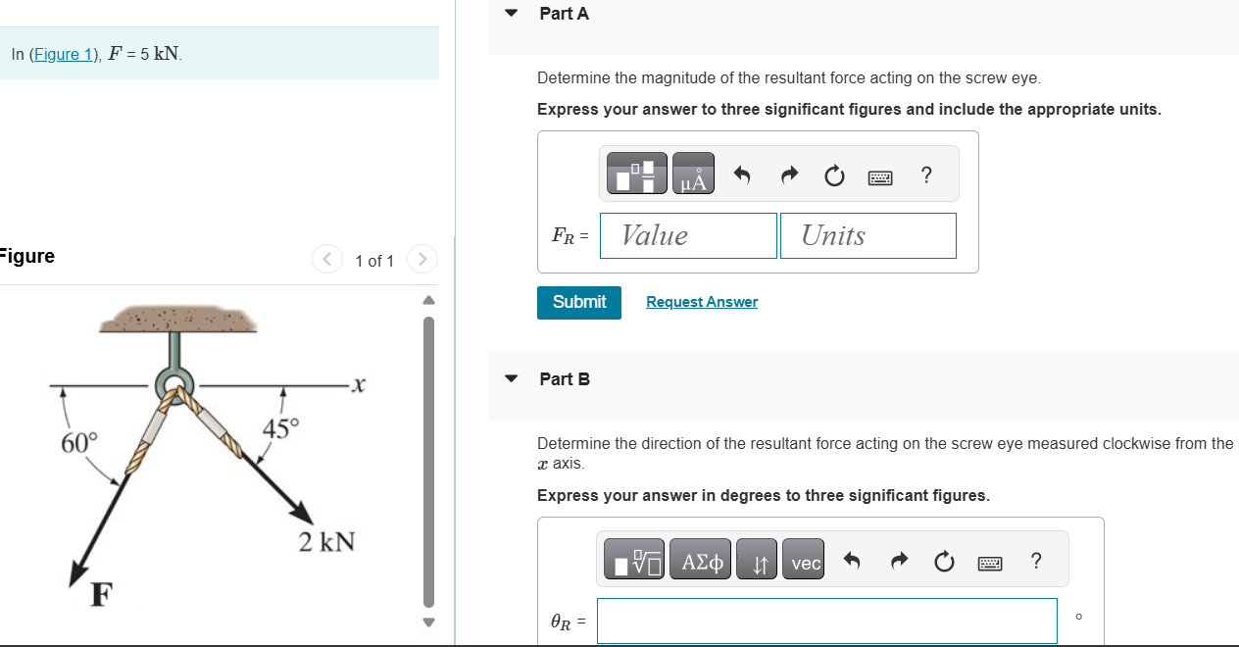Image resolution: width=1239 pixels, height=647 pixels.
Task: Insert a vector using the vec icon
Action: 803,561
